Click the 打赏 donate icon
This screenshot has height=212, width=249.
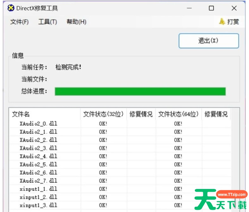tap(222, 21)
